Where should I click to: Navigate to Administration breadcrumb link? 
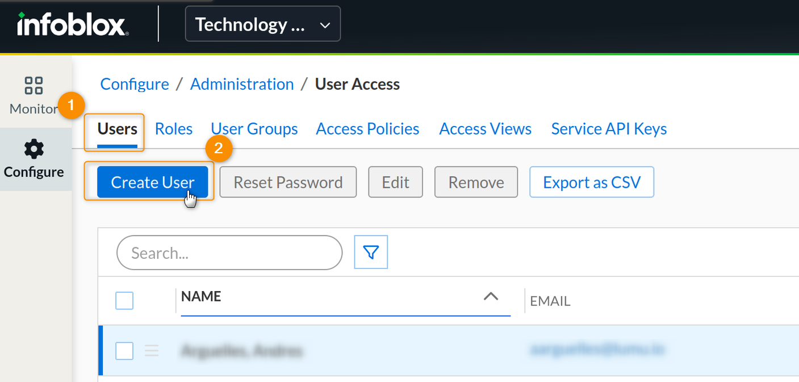point(242,84)
